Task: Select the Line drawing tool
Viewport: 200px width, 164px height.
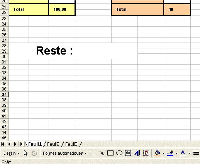Action: coord(93,153)
